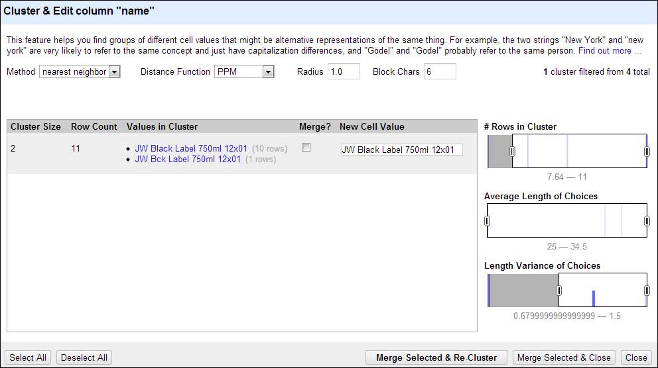
Task: Grab right handle of Average Length slider
Action: coord(647,221)
